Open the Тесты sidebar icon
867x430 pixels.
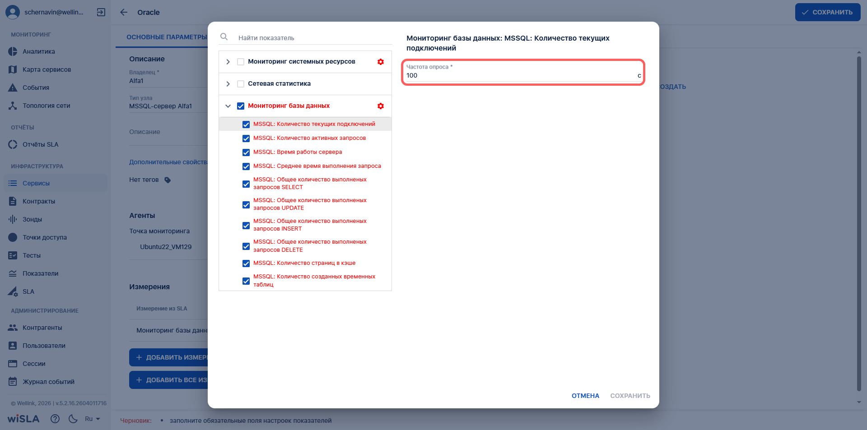(13, 255)
